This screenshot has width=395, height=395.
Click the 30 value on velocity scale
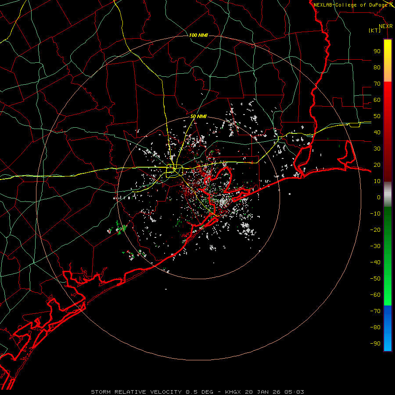tap(377, 149)
